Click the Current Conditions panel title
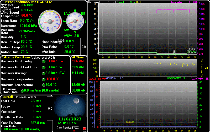 [23, 2]
